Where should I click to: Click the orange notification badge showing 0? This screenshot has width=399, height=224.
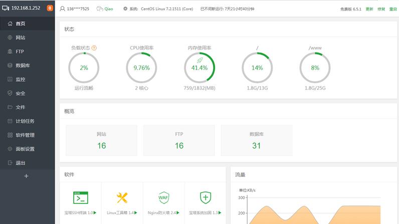[x=50, y=8]
